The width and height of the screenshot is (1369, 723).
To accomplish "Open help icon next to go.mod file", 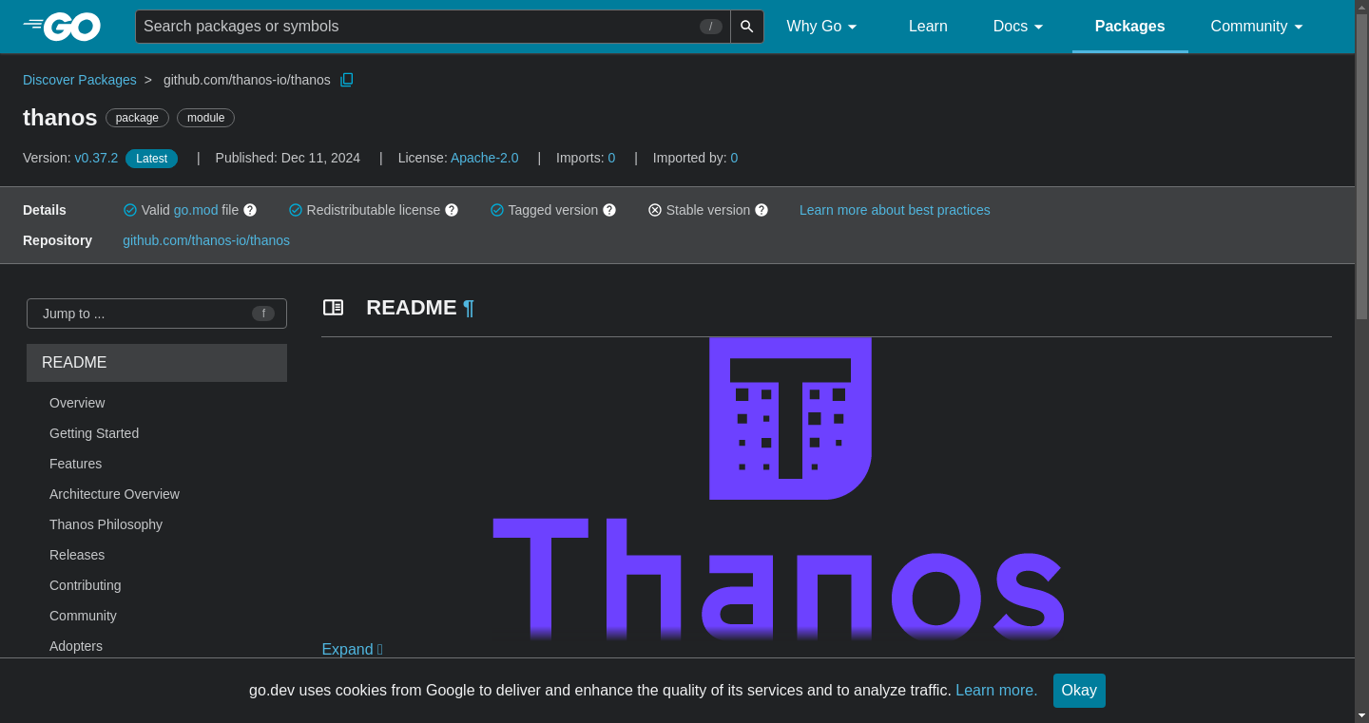I will click(250, 210).
